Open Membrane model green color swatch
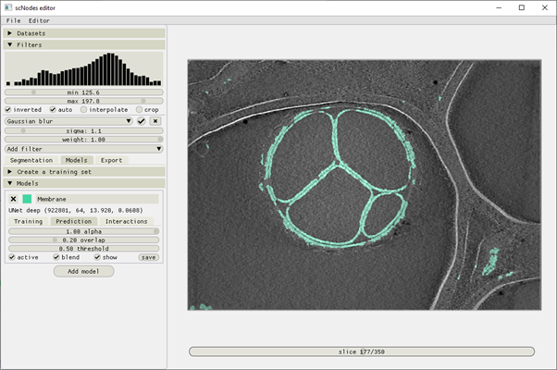The width and height of the screenshot is (557, 370). pyautogui.click(x=27, y=199)
